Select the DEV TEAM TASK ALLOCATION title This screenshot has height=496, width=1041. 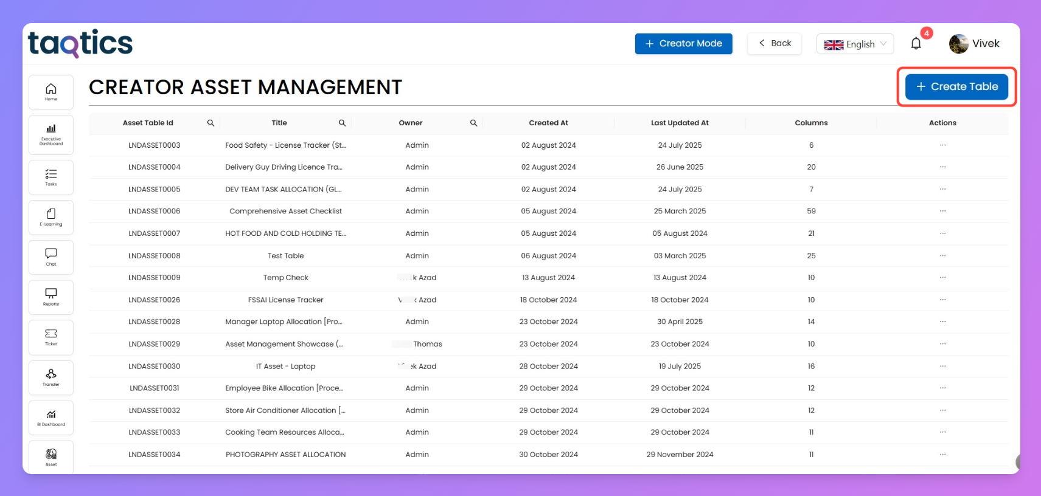click(284, 189)
